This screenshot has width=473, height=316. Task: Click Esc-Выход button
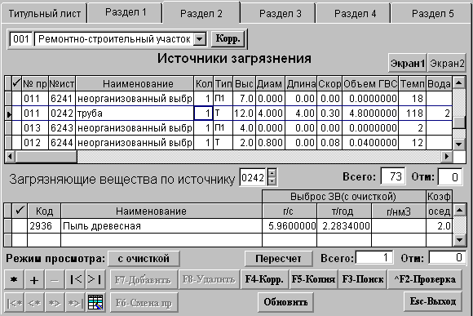click(x=432, y=301)
